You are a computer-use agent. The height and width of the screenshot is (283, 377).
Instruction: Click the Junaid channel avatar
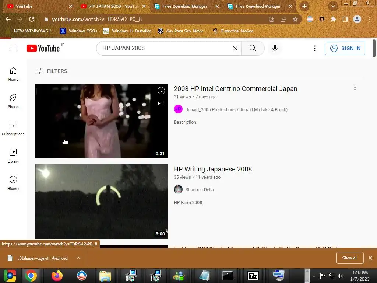178,109
